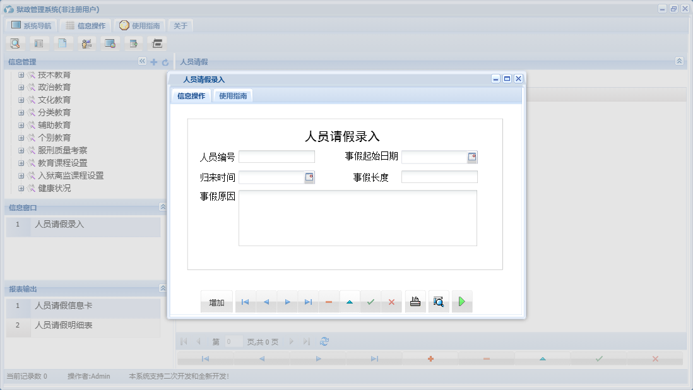Open the calendar picker for 事假起始日期
Viewport: 693px width, 390px height.
tap(472, 157)
